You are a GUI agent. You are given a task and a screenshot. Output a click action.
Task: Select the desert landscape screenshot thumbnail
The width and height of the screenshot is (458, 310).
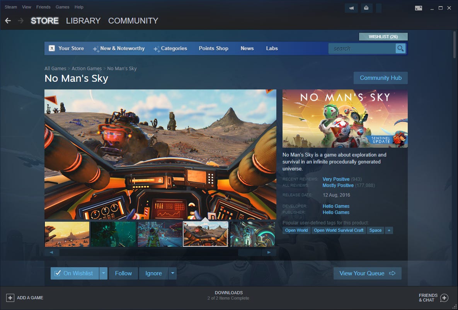point(67,234)
